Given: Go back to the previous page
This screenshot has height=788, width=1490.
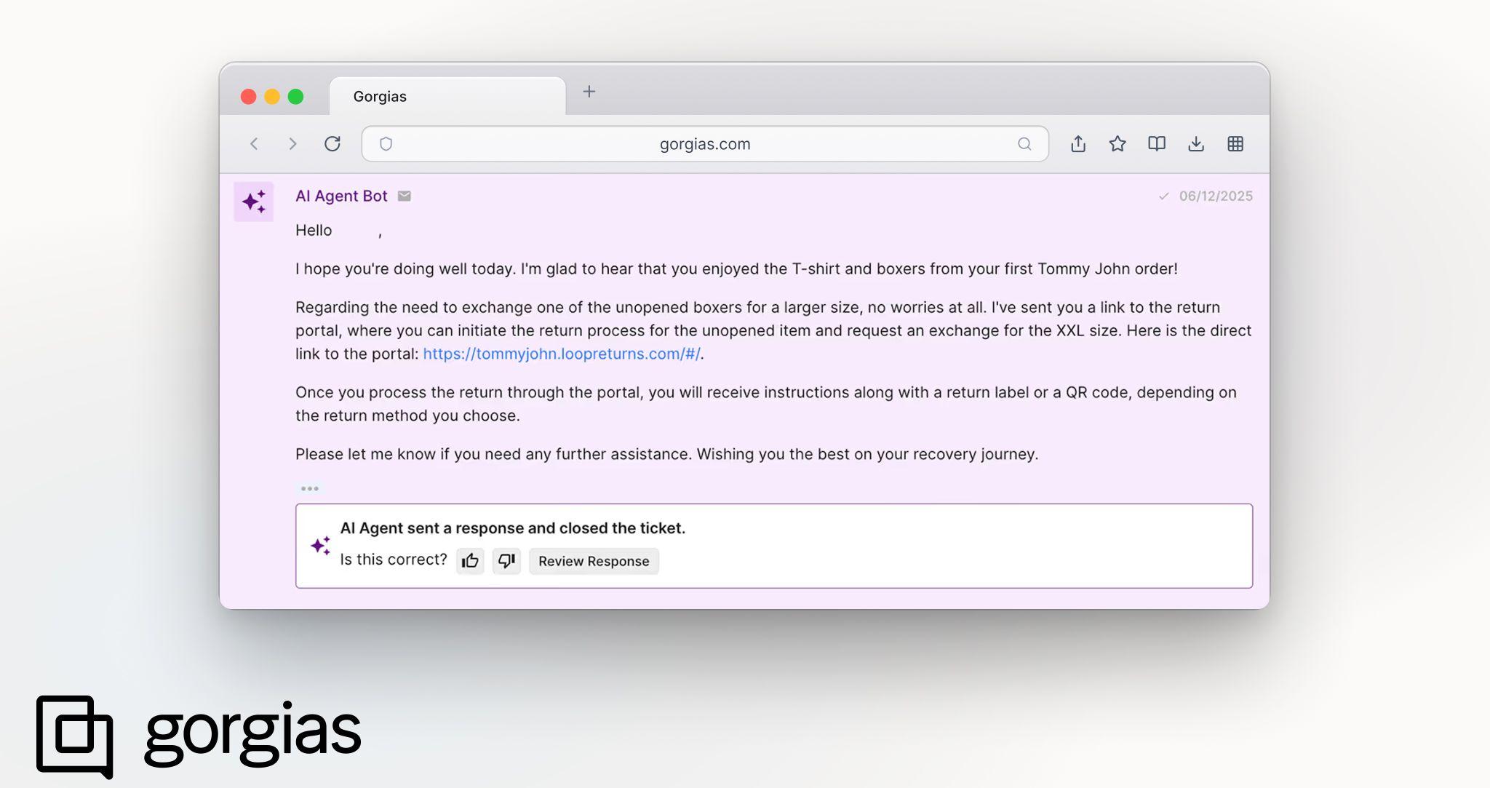Looking at the screenshot, I should point(254,144).
